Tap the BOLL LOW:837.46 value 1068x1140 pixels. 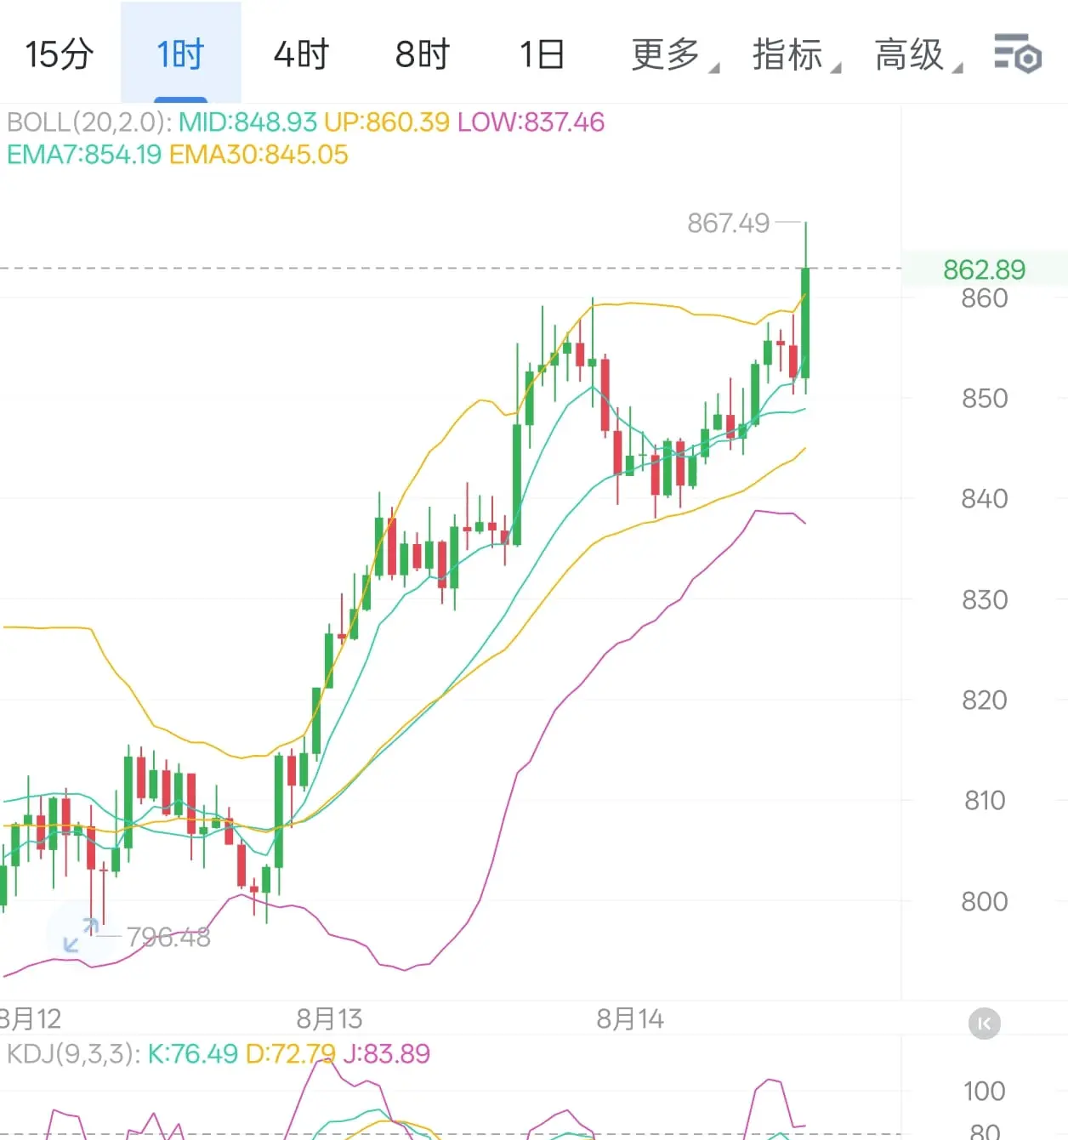(x=531, y=122)
